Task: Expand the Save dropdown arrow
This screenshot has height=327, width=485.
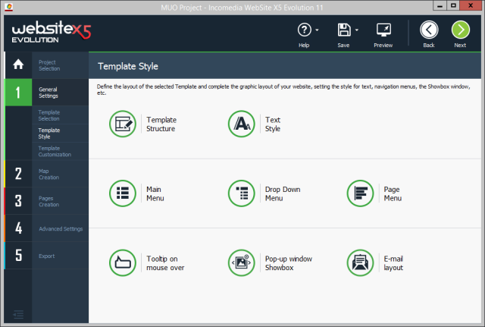Action: (x=357, y=30)
